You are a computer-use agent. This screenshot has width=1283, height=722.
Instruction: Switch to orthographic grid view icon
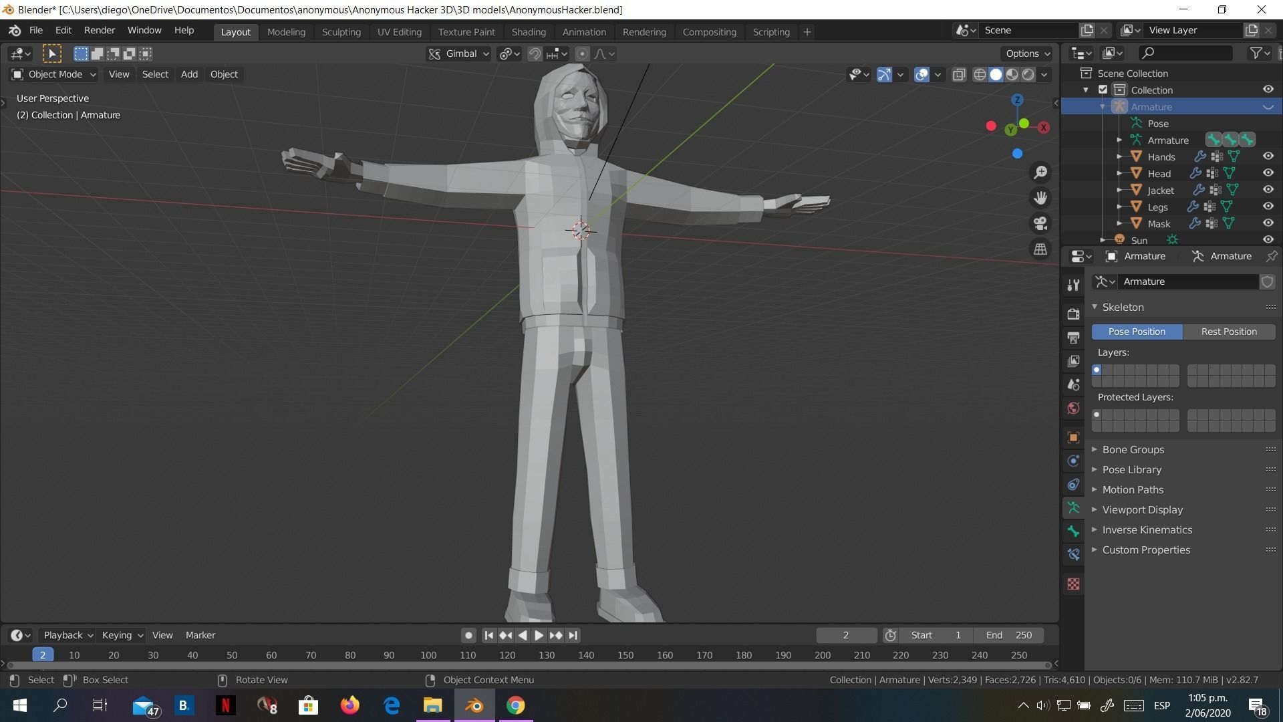tap(1040, 249)
